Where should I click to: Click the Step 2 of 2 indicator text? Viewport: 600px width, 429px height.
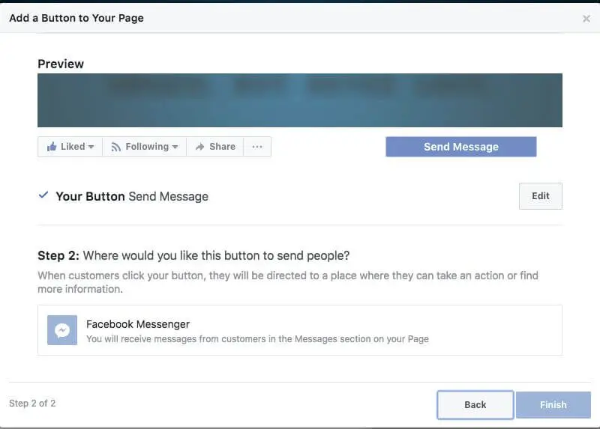pos(32,404)
